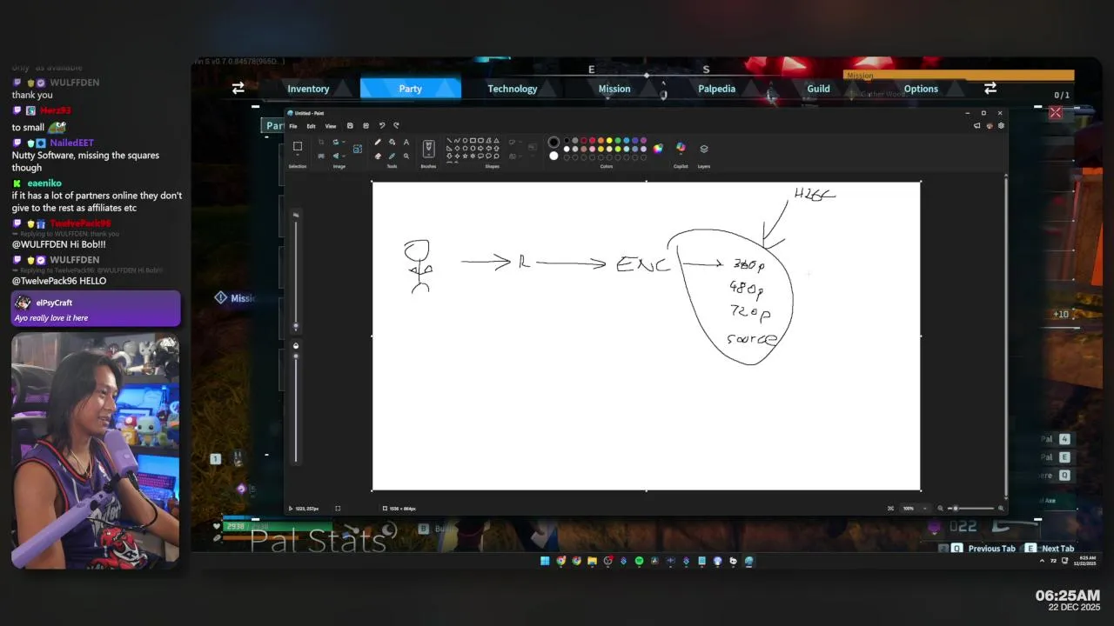Click the Flip image icon
Screen dimensions: 1114x626
click(336, 156)
